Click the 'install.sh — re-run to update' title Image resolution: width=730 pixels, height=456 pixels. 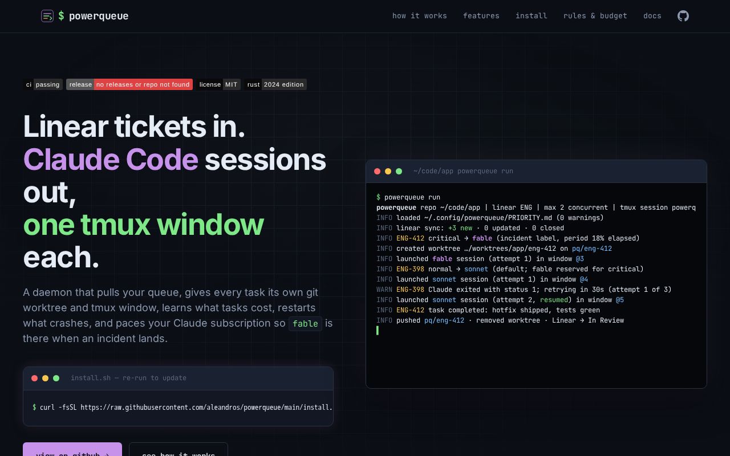(128, 378)
